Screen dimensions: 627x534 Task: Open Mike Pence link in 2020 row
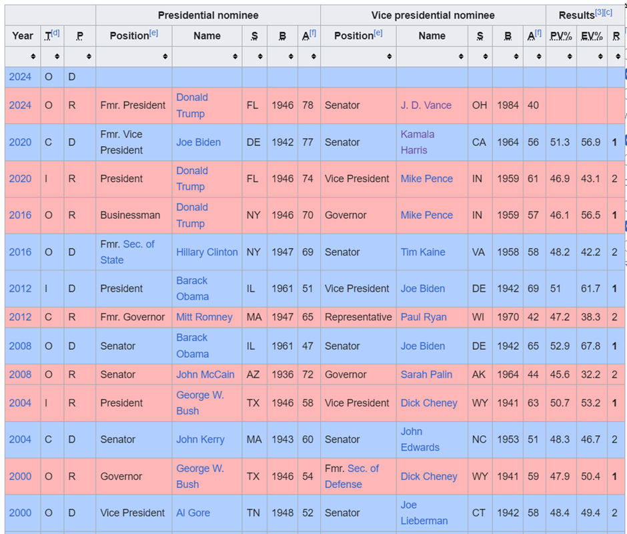pyautogui.click(x=427, y=178)
